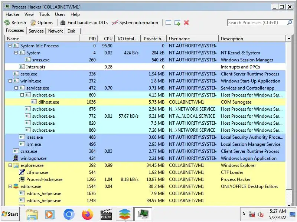Collapse the System process node
Screen dimensions: 297x222
(16, 53)
